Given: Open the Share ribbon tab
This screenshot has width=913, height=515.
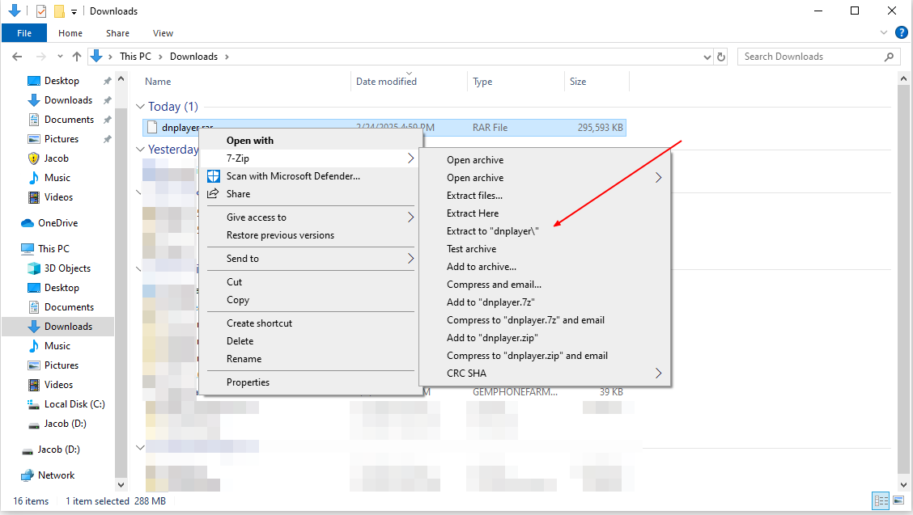Looking at the screenshot, I should pos(117,33).
